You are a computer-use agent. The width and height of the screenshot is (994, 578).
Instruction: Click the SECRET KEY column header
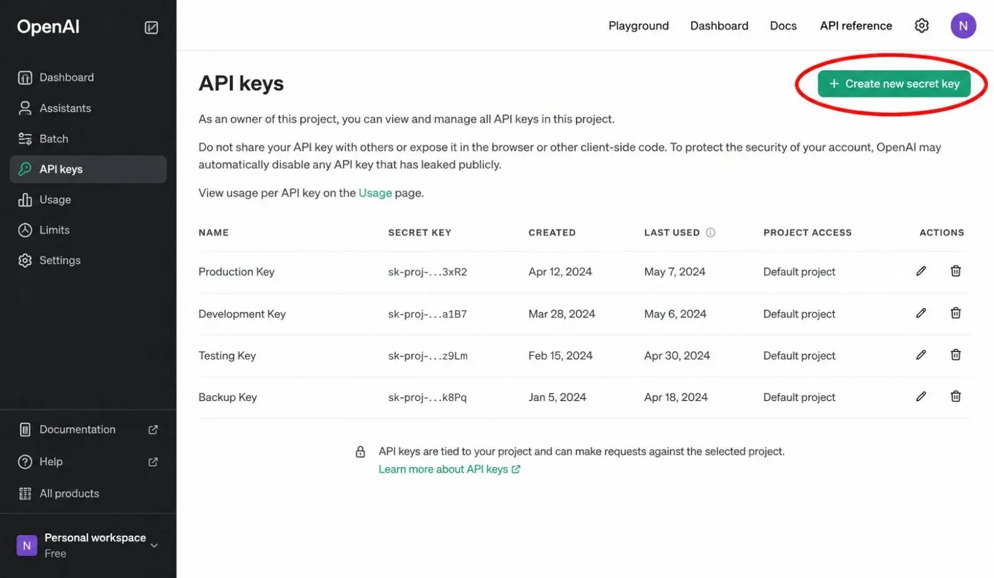420,232
